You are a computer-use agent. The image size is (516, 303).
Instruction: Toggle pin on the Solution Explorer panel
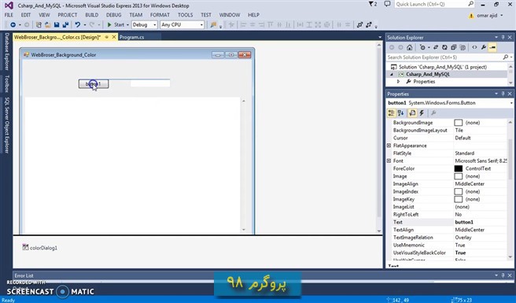[503, 37]
